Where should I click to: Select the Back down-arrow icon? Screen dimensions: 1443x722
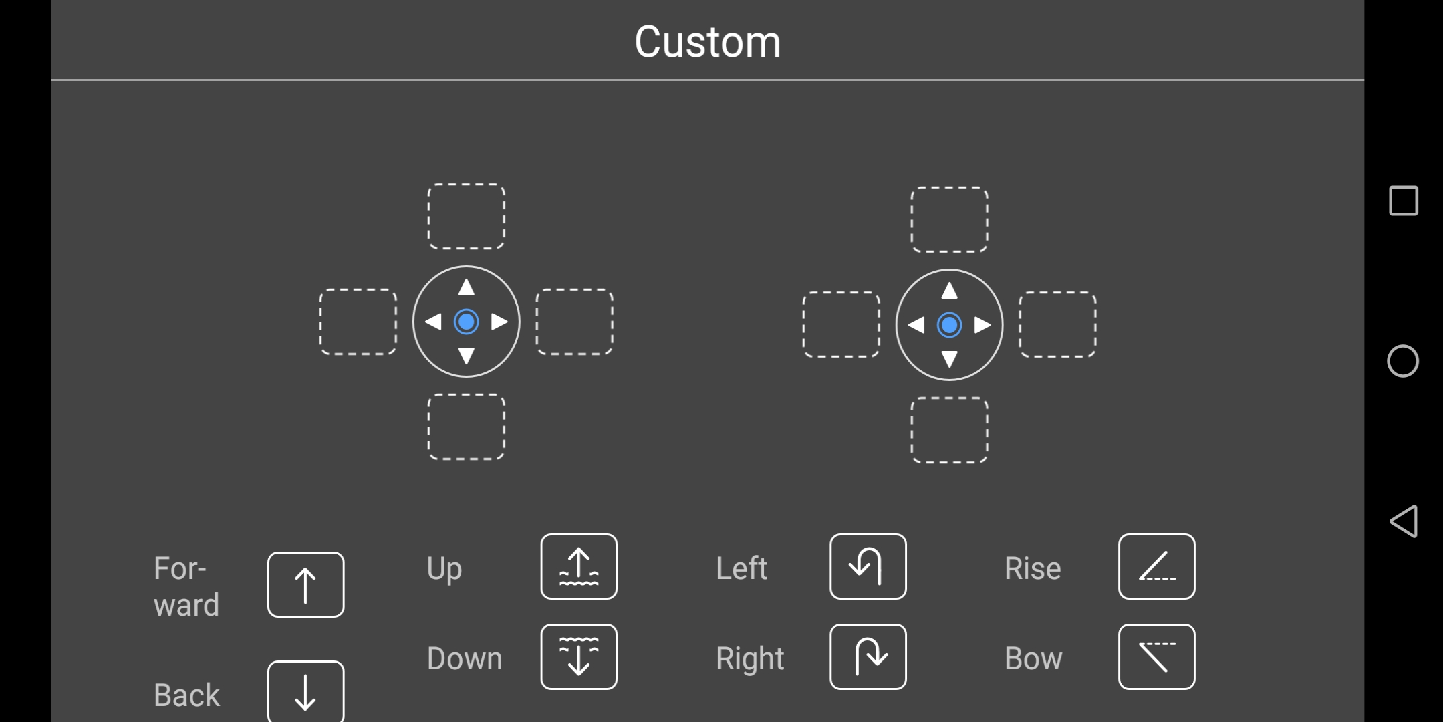pos(305,691)
